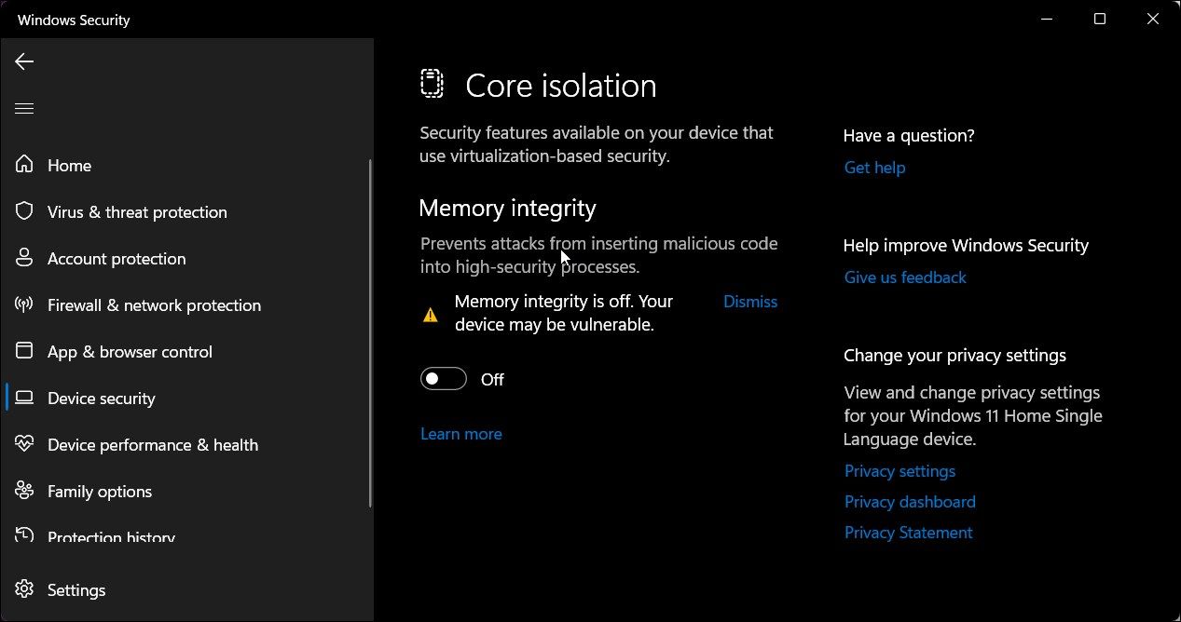Click the Family options people icon
Screen dimensions: 1181x622
pyautogui.click(x=24, y=491)
